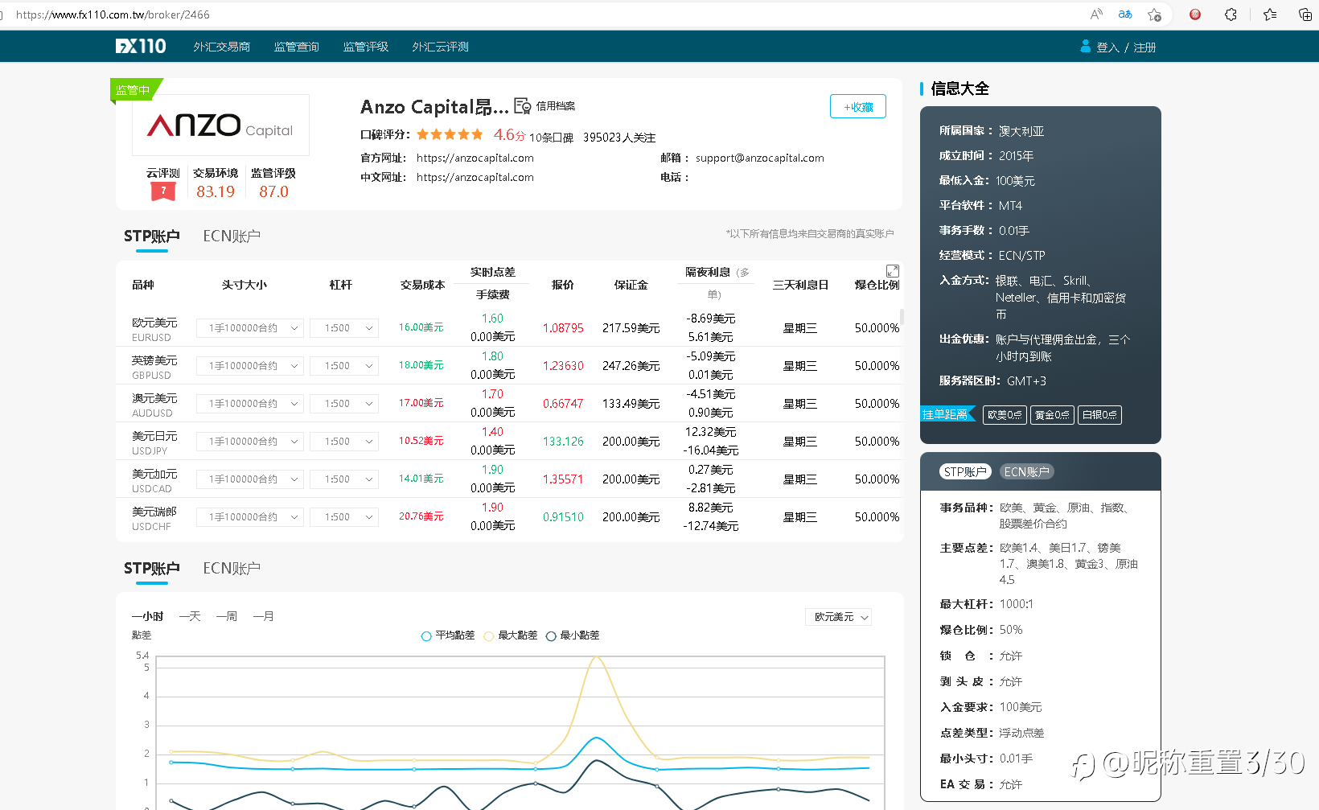Image resolution: width=1319 pixels, height=810 pixels.
Task: Open USDJPY lot size dropdown
Action: point(250,442)
